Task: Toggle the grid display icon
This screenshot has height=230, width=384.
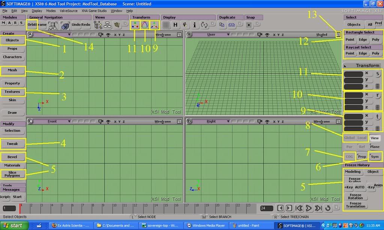Action: pyautogui.click(x=166, y=25)
